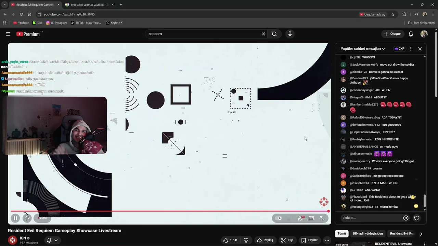
Task: Open chat options three-dot menu
Action: (411, 49)
